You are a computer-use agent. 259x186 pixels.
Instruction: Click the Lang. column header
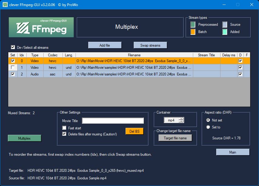point(69,55)
